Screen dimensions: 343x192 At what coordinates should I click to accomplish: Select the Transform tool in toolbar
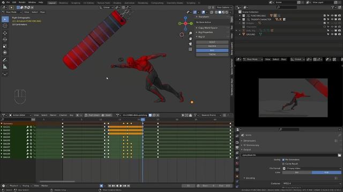point(5,53)
